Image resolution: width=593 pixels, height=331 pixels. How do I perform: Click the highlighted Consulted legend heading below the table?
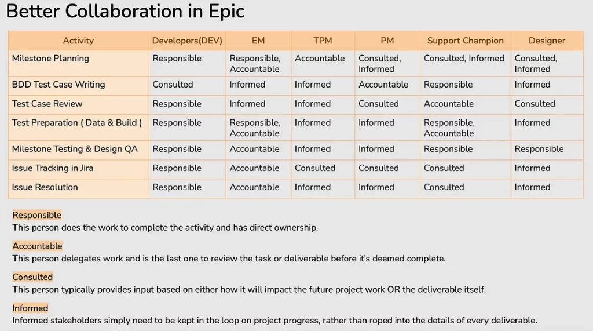click(32, 277)
